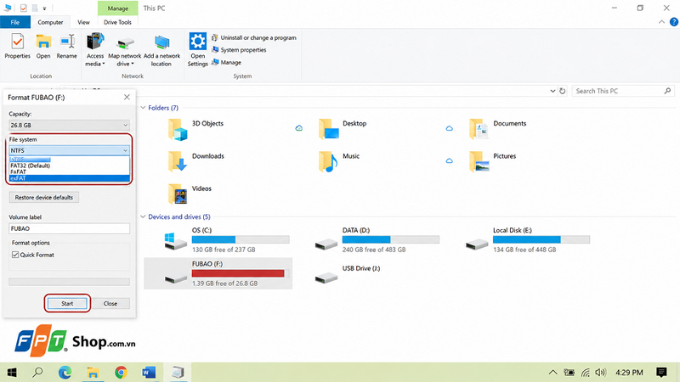
Task: Select the DATA (D:) drive
Action: coord(377,240)
